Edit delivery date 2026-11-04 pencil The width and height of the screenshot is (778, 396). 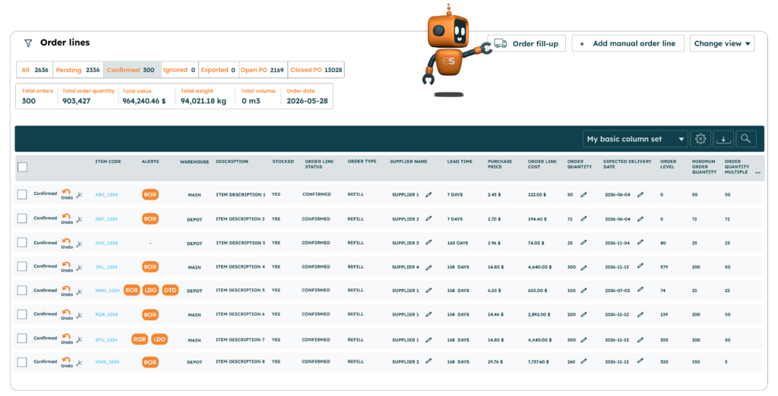pos(640,242)
